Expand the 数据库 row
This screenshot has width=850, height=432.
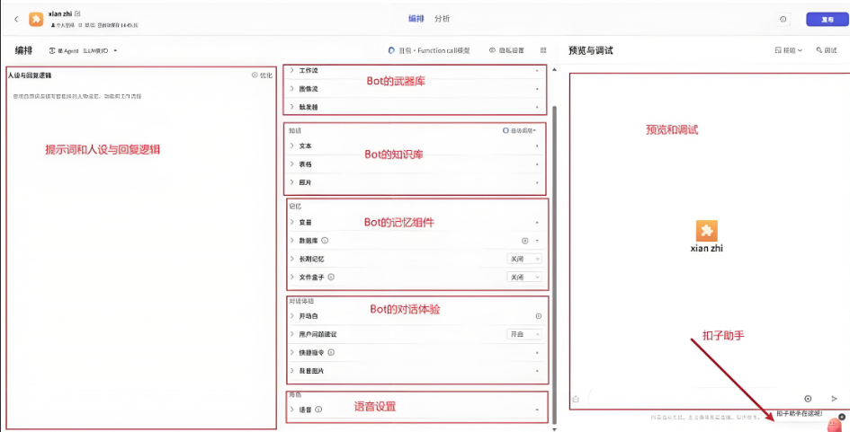[x=291, y=241]
